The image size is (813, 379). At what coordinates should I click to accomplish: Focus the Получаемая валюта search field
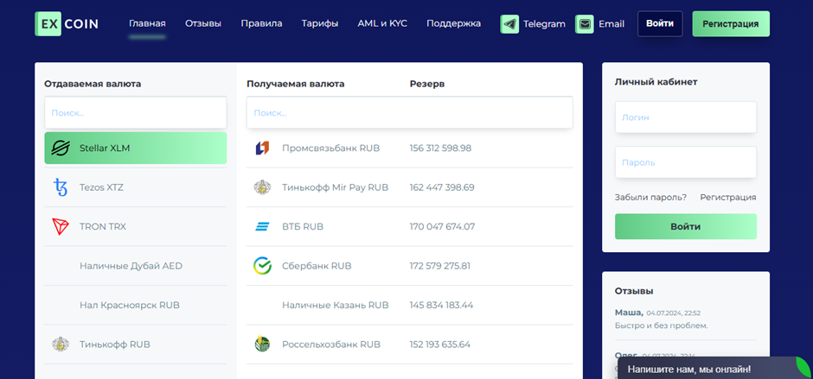point(410,113)
